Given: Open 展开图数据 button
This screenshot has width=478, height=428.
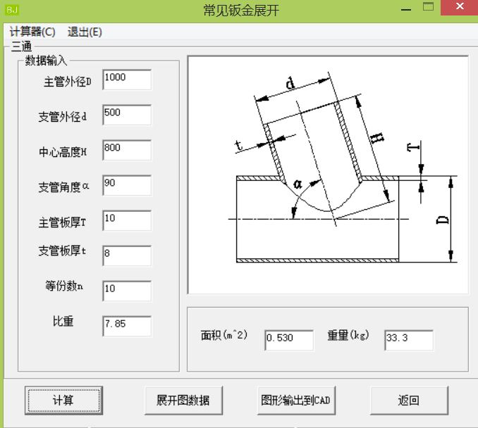Looking at the screenshot, I should pyautogui.click(x=183, y=400).
